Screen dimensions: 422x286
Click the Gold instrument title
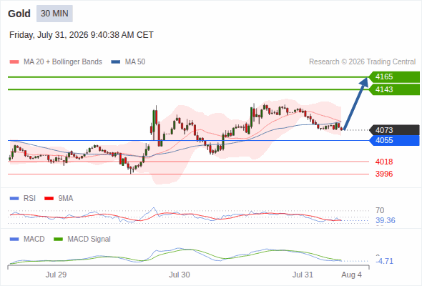click(19, 14)
